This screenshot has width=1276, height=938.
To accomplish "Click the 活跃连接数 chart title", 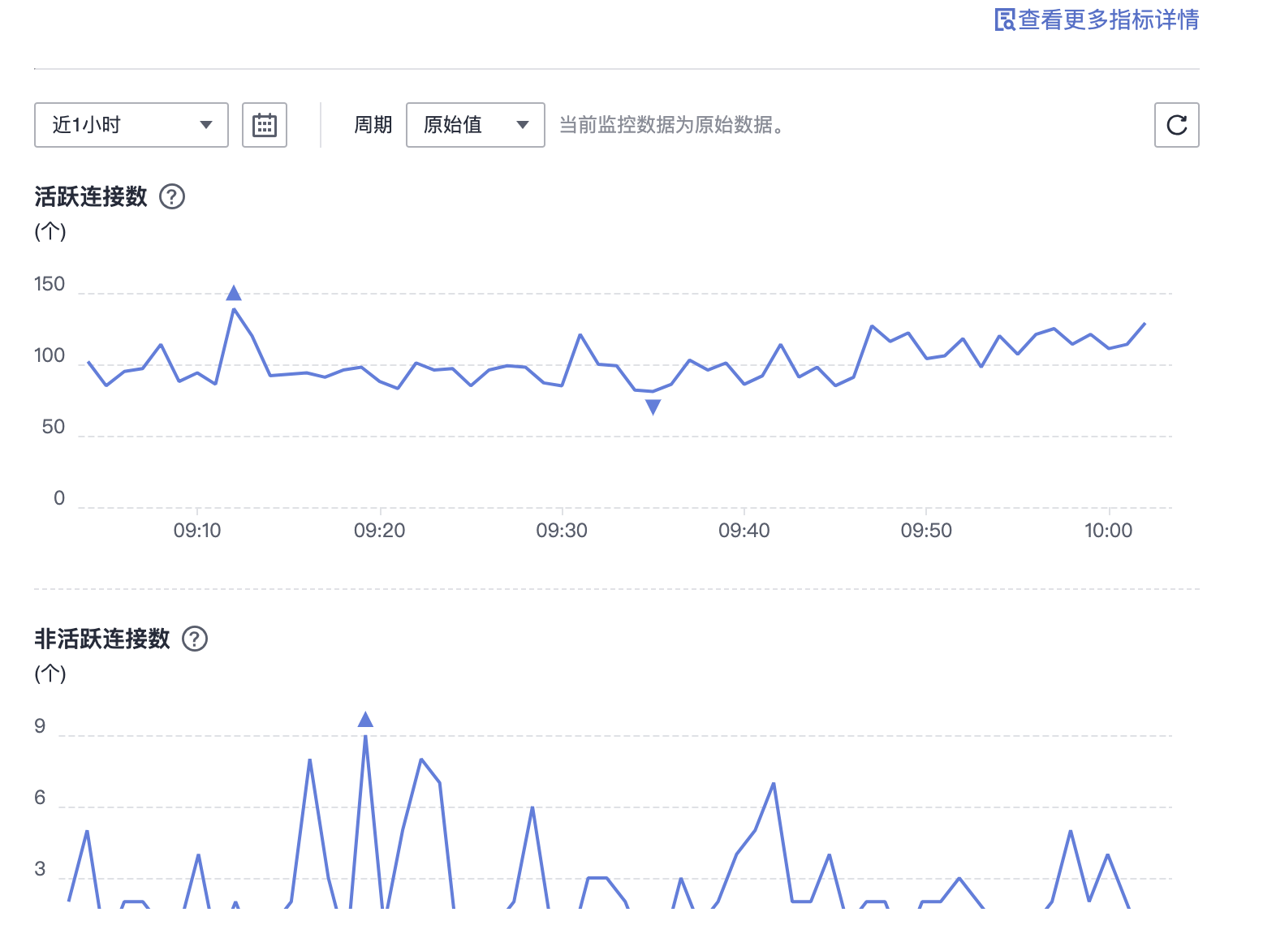I will coord(91,196).
